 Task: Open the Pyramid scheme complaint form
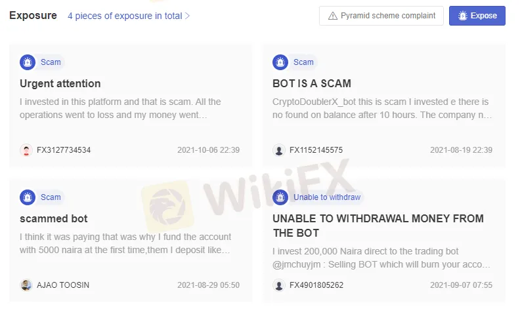pyautogui.click(x=381, y=16)
